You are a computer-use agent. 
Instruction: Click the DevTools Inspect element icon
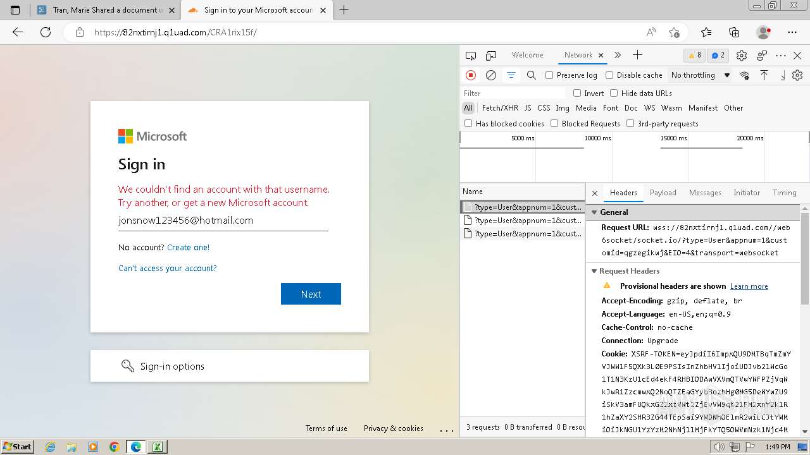pos(470,56)
